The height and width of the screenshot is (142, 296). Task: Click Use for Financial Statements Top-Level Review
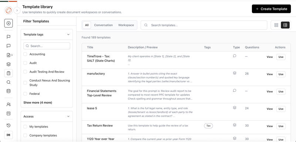[x=281, y=91]
